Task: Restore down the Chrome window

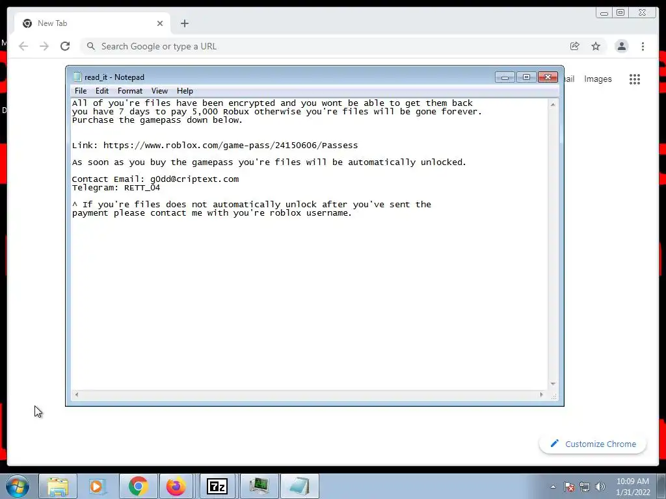Action: click(620, 13)
